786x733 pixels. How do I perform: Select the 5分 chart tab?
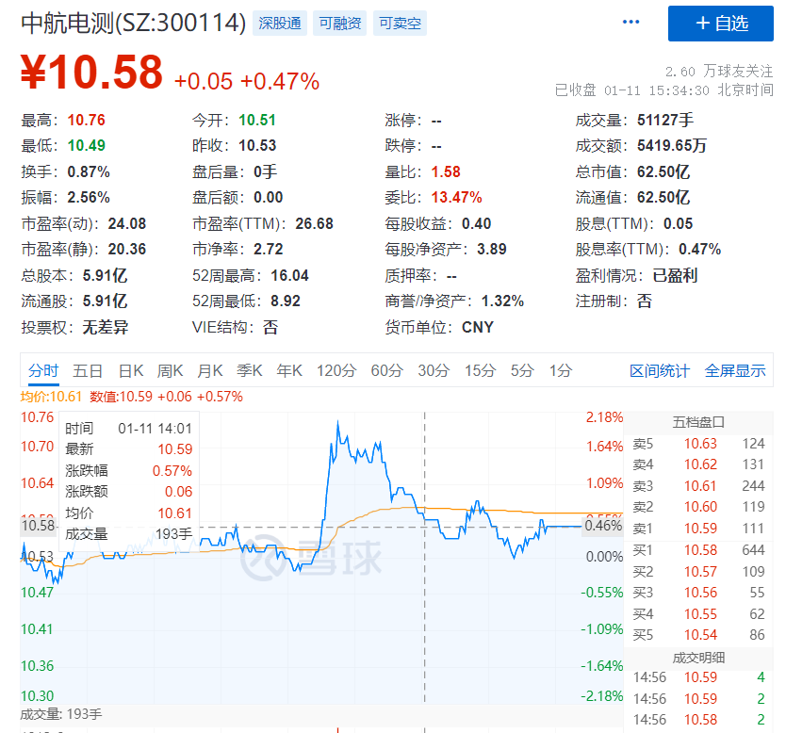pos(522,371)
